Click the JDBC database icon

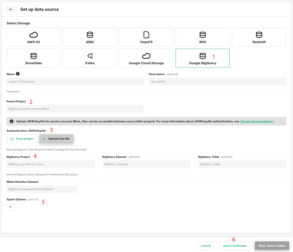90,34
